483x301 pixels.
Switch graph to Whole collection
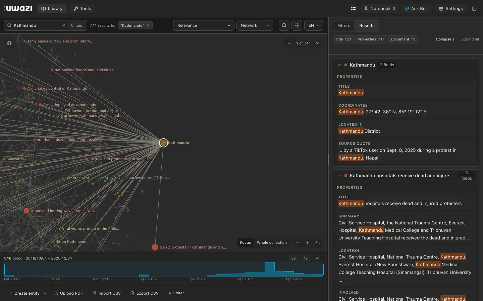pos(272,243)
